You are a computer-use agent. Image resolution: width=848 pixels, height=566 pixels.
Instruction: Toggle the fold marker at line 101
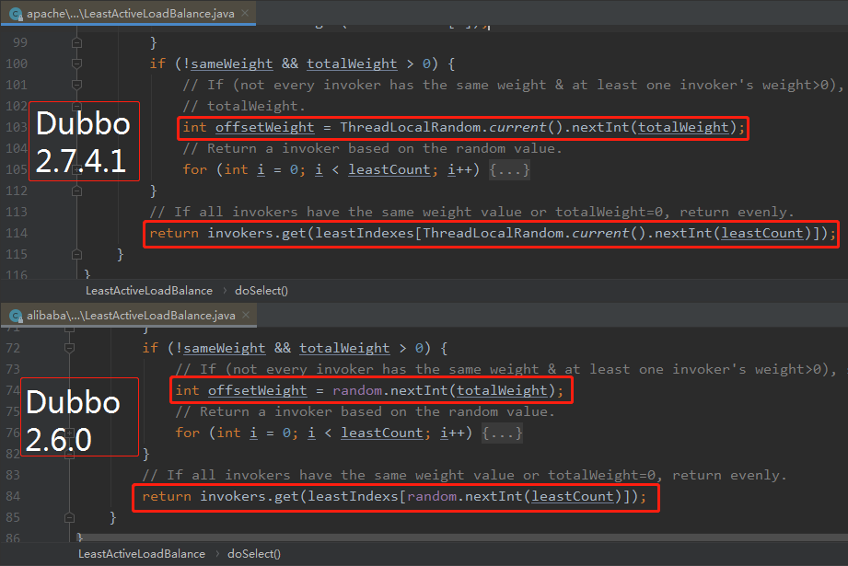pos(76,85)
